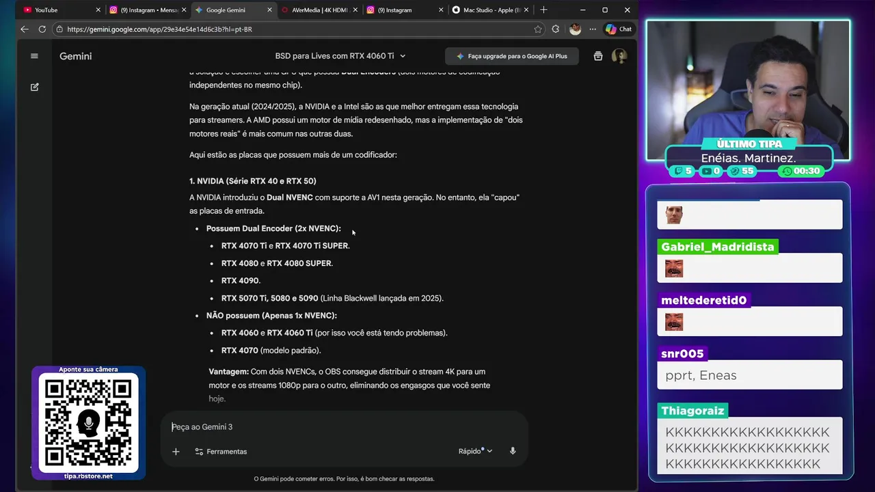Viewport: 875px width, 492px height.
Task: Click the RTX 5070 Ti, 5080 e 5090 item
Action: (x=332, y=298)
